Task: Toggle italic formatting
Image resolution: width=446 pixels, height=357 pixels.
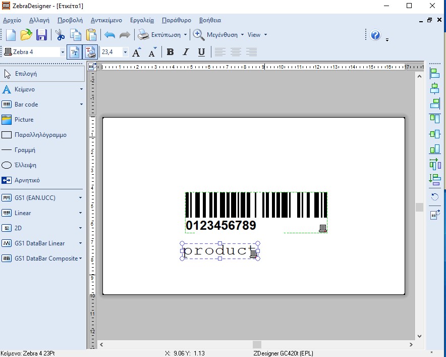Action: click(186, 52)
